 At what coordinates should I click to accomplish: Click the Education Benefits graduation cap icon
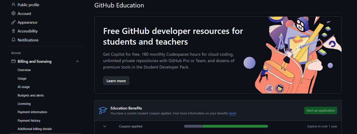[x=103, y=110]
